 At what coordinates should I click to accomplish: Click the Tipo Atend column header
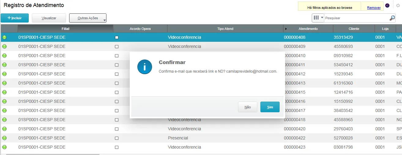[225, 29]
